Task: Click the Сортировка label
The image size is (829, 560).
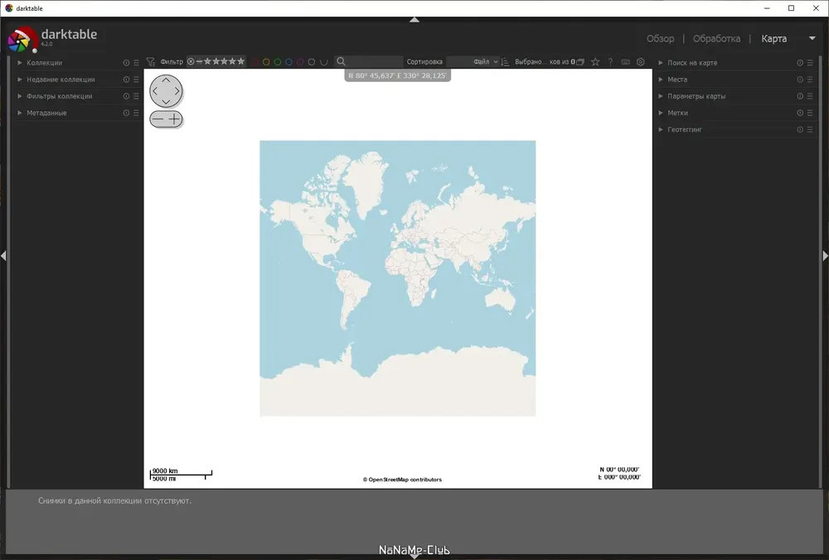Action: tap(424, 62)
